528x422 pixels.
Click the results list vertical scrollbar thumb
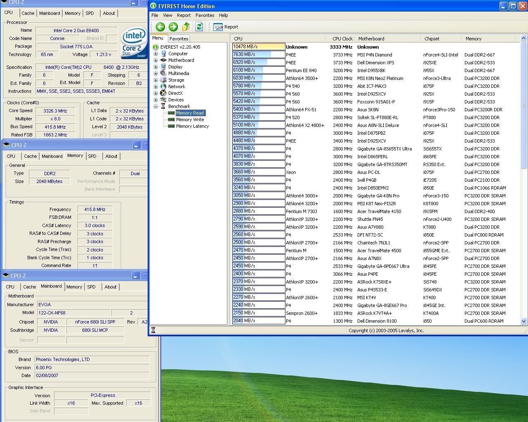pyautogui.click(x=524, y=105)
